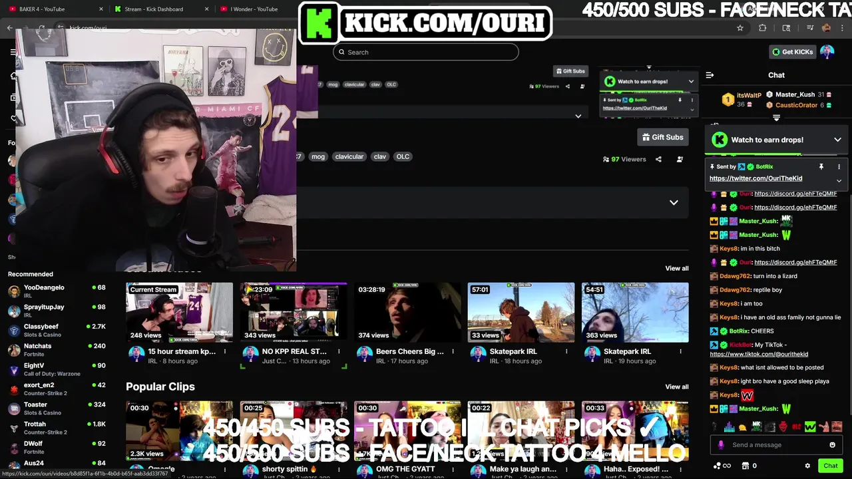
Task: Select the mog tag
Action: 318,156
